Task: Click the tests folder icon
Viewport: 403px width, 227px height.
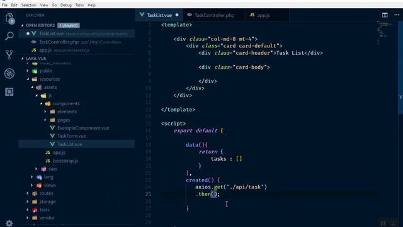Action: tap(35, 210)
